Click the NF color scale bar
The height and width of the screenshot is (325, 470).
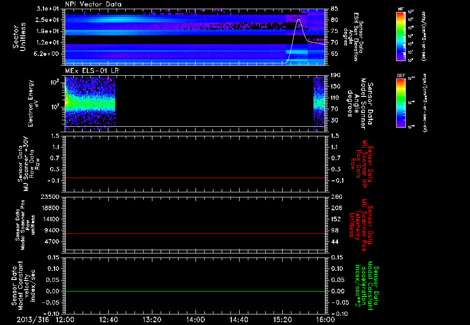pos(401,36)
